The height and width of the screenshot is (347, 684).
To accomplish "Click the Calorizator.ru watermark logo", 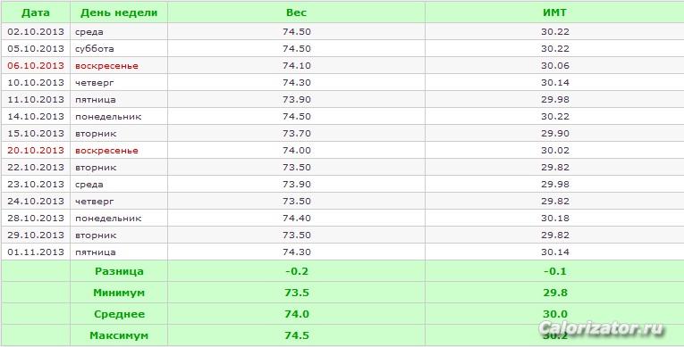I will (x=601, y=328).
